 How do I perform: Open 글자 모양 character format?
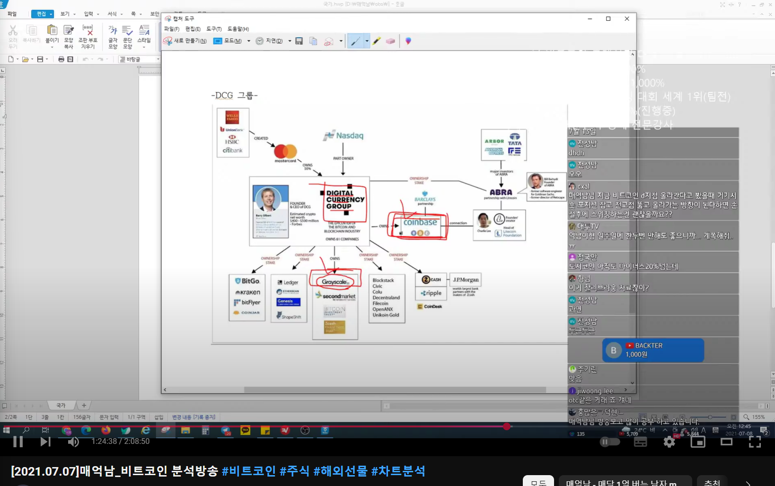tap(113, 36)
